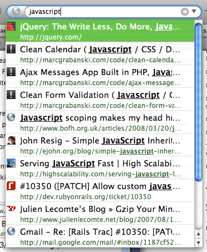Click the globe site icon in address bar
The height and width of the screenshot is (252, 207).
pos(16,11)
